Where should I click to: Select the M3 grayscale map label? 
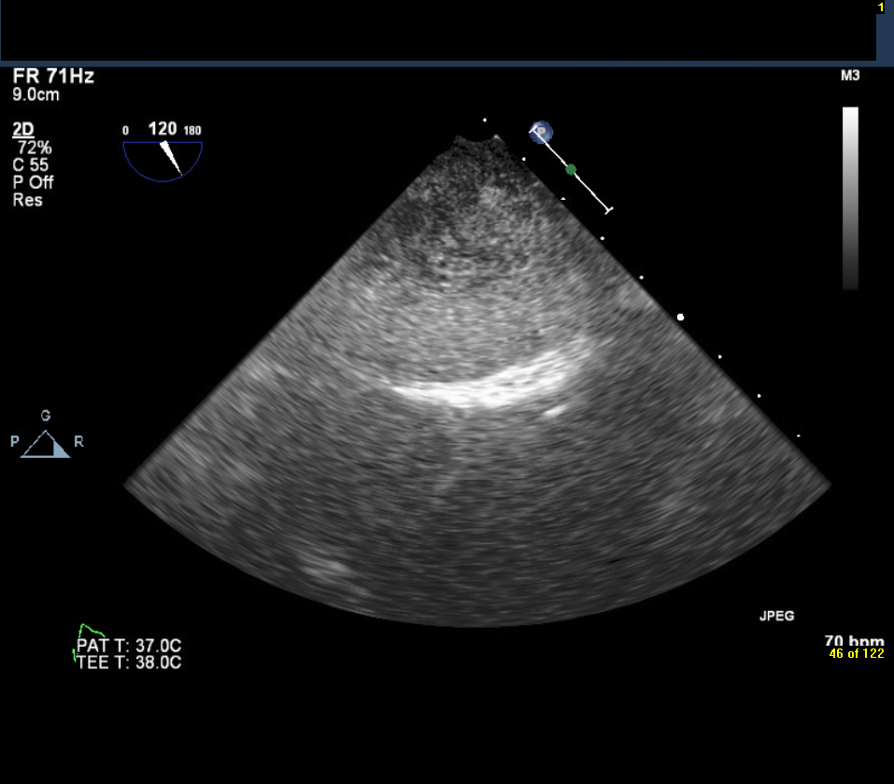click(850, 76)
